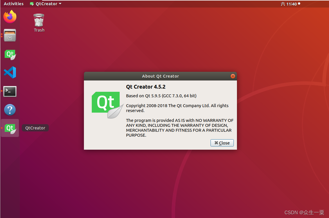Open the Help question-mark dock icon

(x=10, y=110)
